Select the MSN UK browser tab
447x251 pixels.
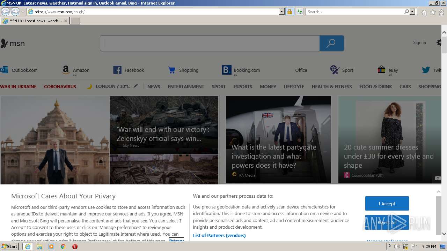35,21
